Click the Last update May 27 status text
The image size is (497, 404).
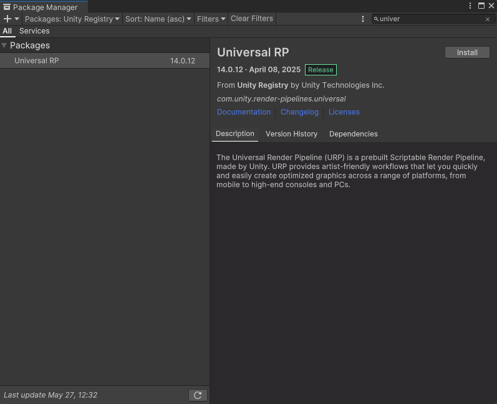point(51,395)
